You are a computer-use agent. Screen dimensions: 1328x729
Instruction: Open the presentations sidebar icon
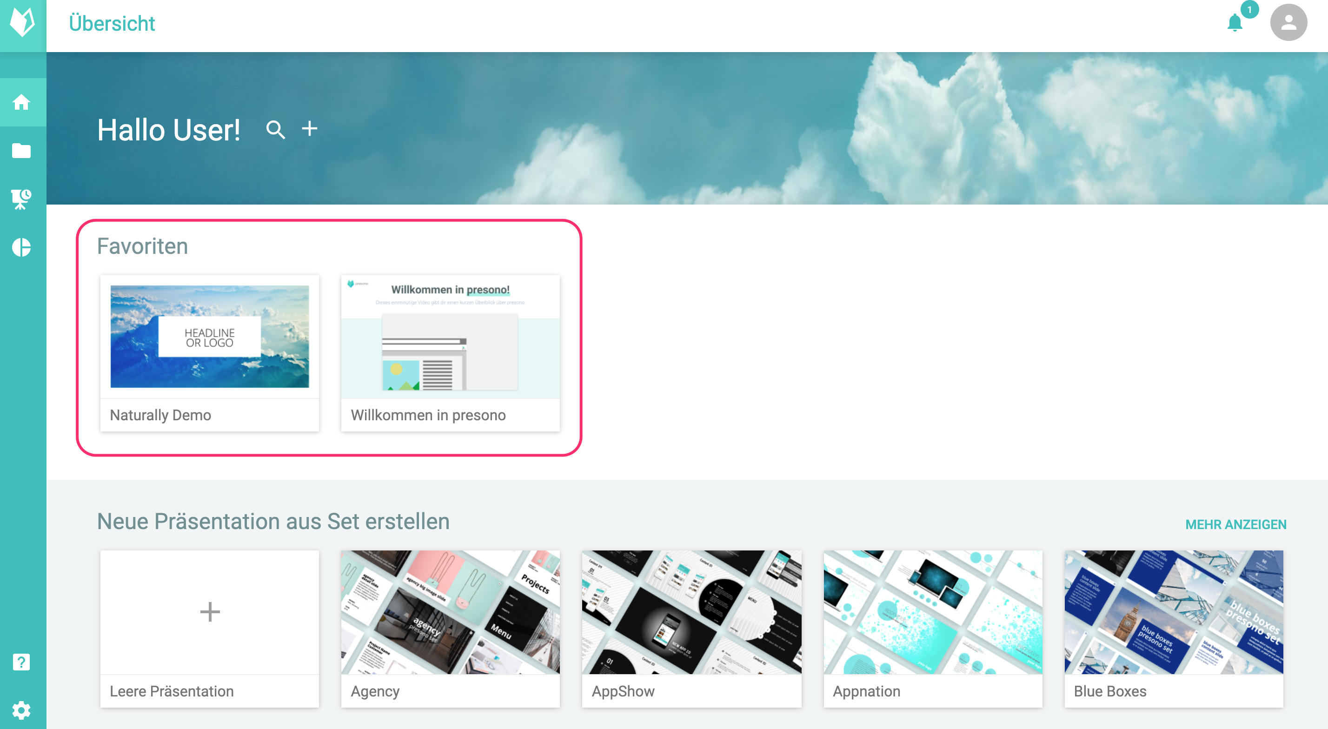point(22,199)
